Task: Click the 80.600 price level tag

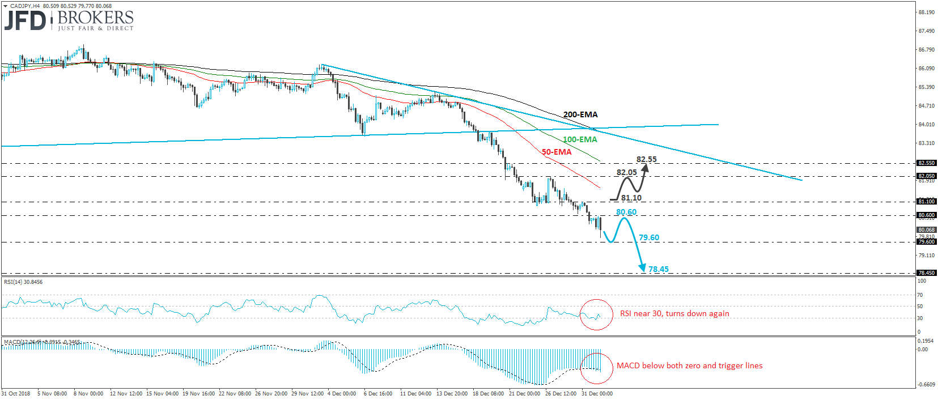Action: pyautogui.click(x=927, y=215)
